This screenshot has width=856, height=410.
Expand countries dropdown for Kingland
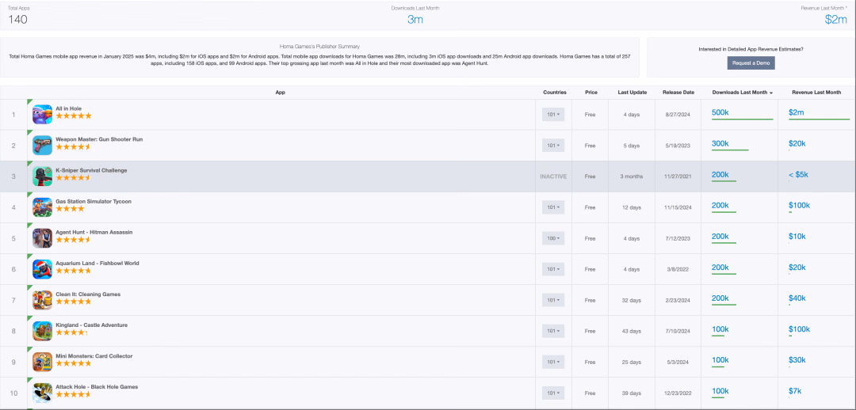pos(553,331)
